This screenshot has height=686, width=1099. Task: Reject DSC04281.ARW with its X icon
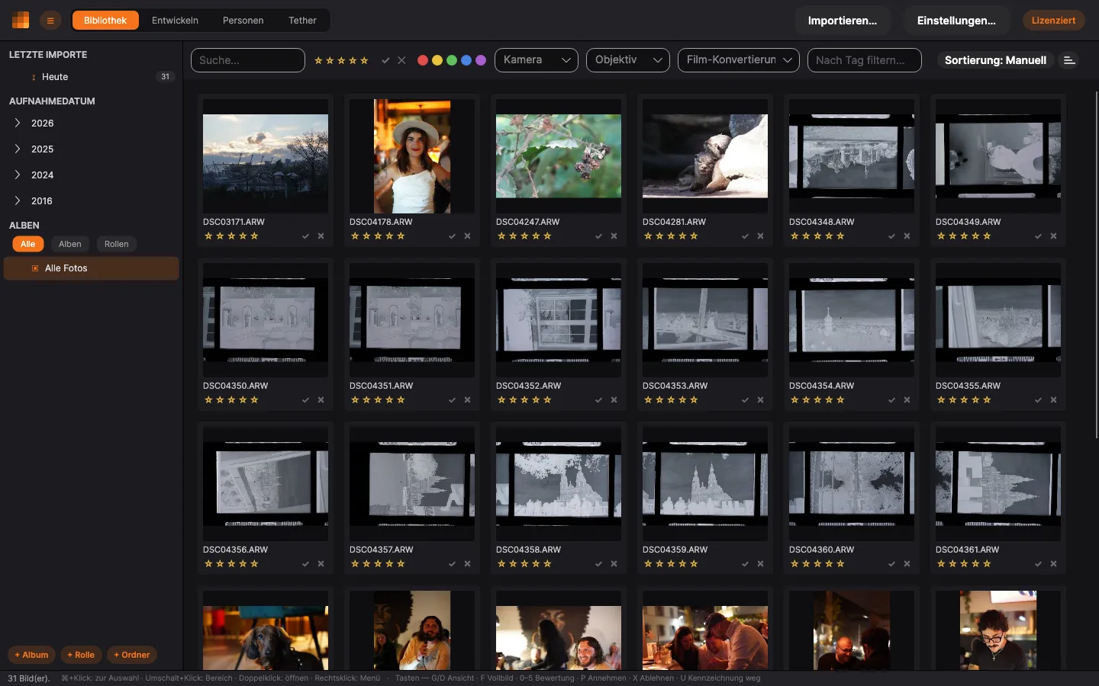[x=760, y=236]
